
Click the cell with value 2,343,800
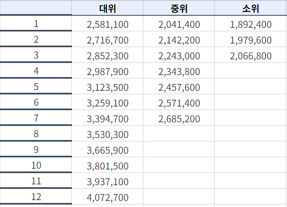pos(179,71)
